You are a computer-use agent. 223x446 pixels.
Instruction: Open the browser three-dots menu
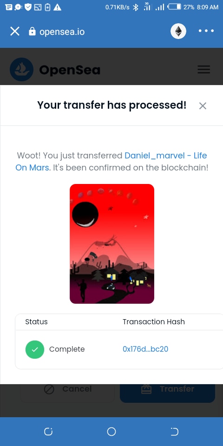click(206, 31)
